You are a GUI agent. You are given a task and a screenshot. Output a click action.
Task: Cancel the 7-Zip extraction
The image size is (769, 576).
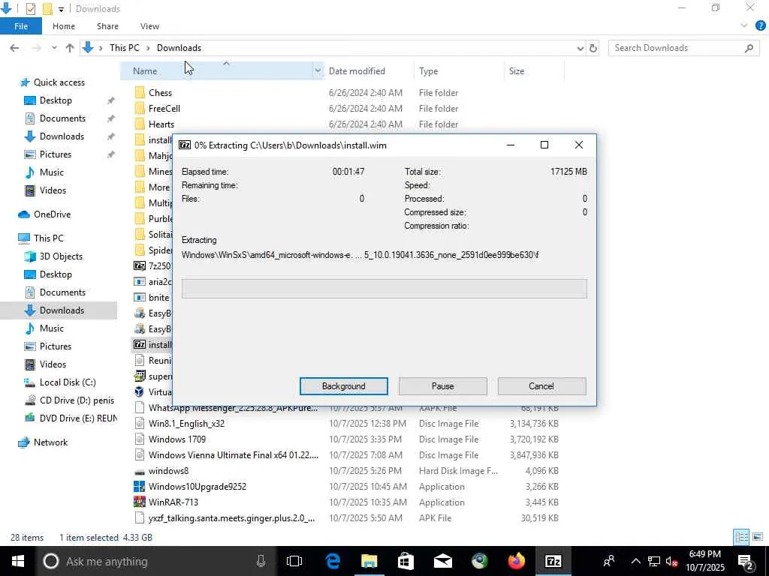click(x=541, y=386)
